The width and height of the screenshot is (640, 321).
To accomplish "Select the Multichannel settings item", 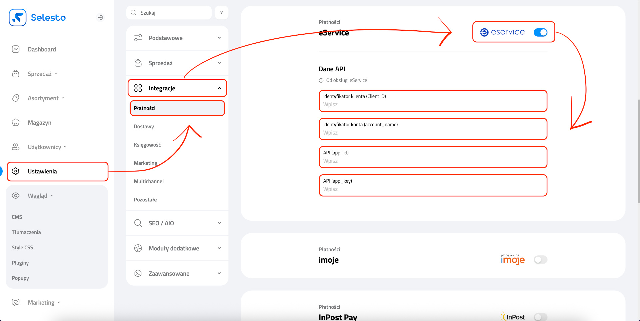I will (x=149, y=181).
